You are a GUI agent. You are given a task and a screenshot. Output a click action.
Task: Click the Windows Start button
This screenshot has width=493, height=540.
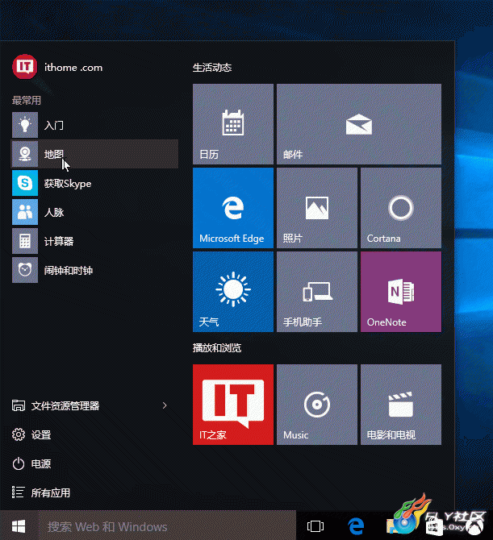pyautogui.click(x=19, y=526)
